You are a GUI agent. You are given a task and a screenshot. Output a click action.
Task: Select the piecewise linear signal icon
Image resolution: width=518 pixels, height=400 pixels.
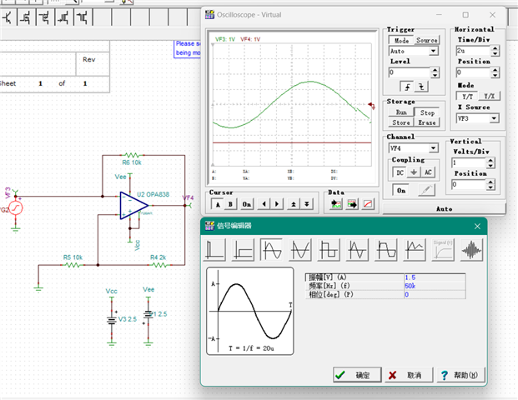pyautogui.click(x=415, y=249)
